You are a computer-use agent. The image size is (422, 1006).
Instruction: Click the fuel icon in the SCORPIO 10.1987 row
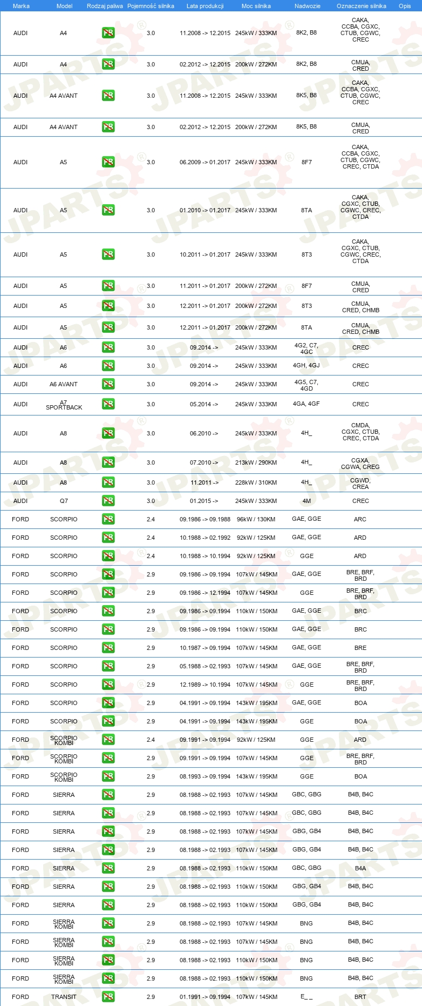[x=108, y=648]
